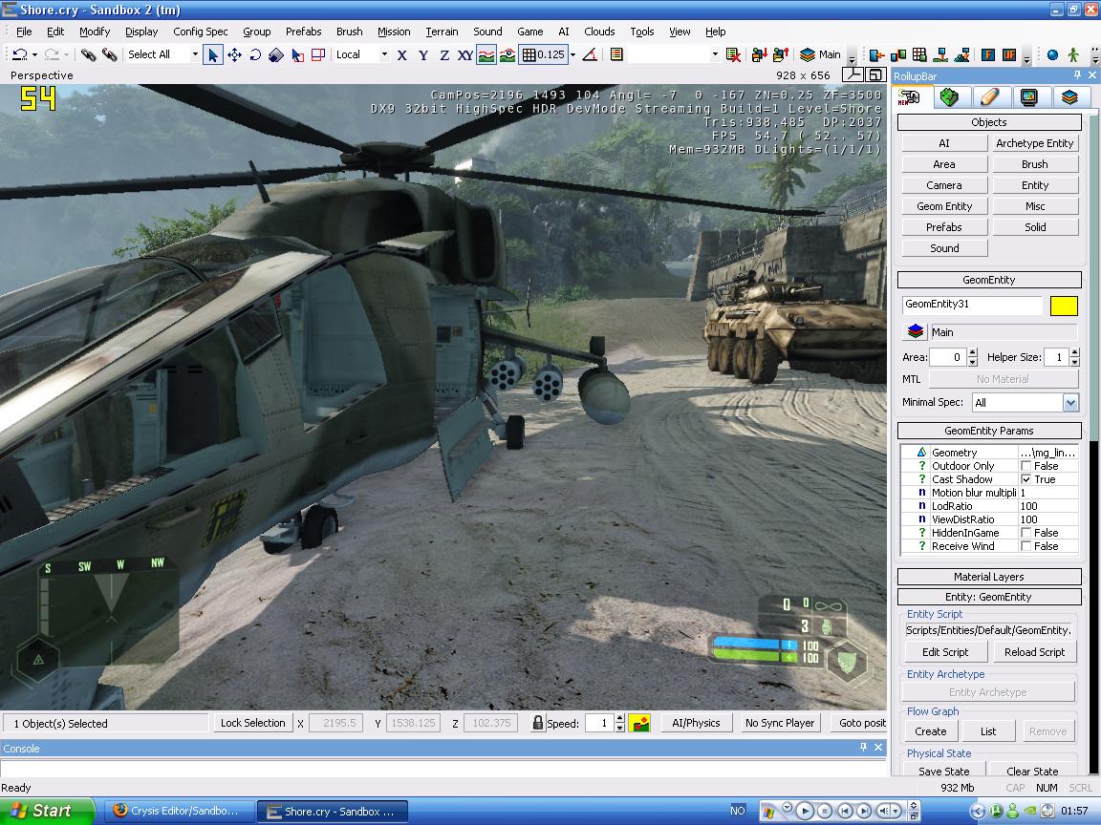Toggle Follow Terrain icon
The image size is (1101, 825).
pyautogui.click(x=486, y=54)
